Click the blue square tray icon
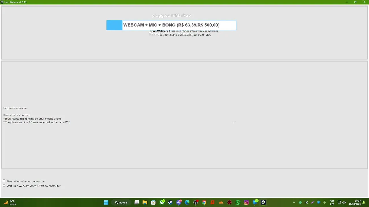The height and width of the screenshot is (207, 369). (x=319, y=202)
